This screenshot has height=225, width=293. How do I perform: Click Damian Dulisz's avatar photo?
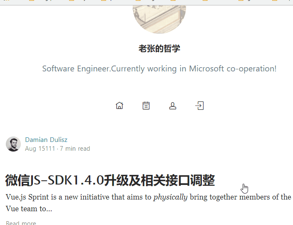pyautogui.click(x=13, y=144)
